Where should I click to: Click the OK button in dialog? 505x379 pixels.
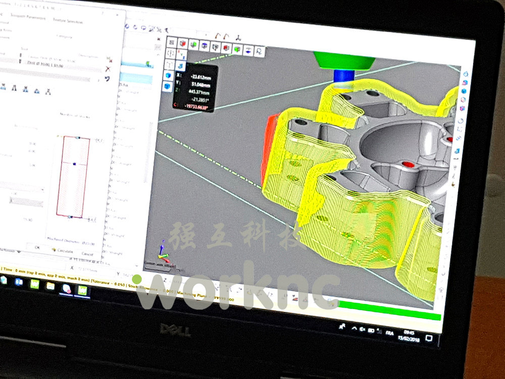pyautogui.click(x=37, y=248)
